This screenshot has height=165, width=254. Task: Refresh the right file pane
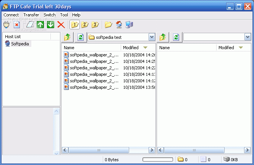coord(176,37)
